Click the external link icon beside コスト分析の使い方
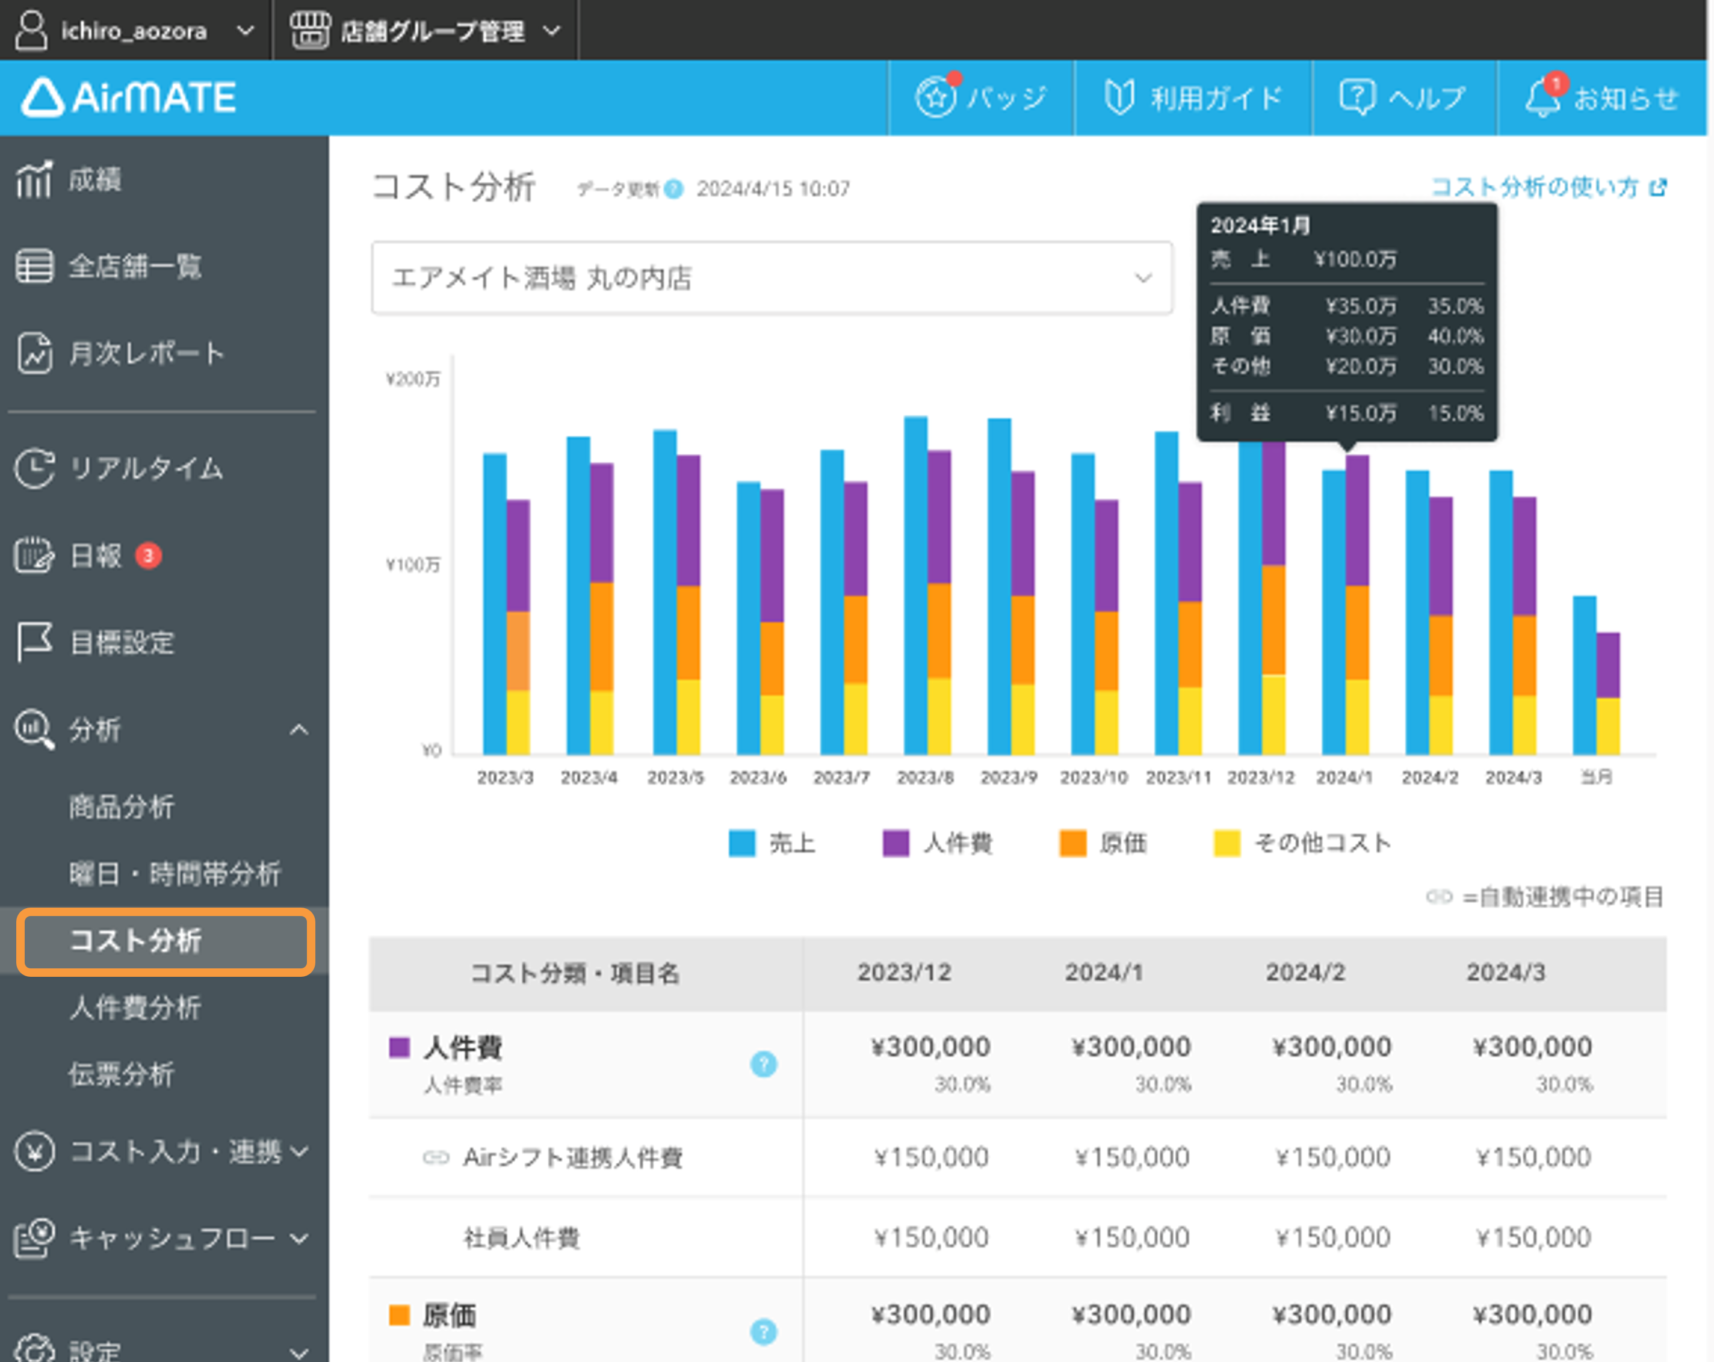This screenshot has width=1714, height=1362. pos(1657,188)
